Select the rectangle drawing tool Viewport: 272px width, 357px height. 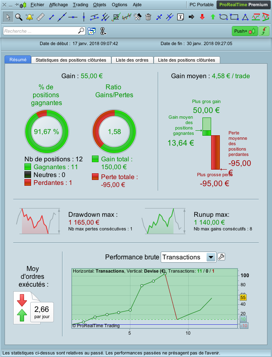pos(234,17)
